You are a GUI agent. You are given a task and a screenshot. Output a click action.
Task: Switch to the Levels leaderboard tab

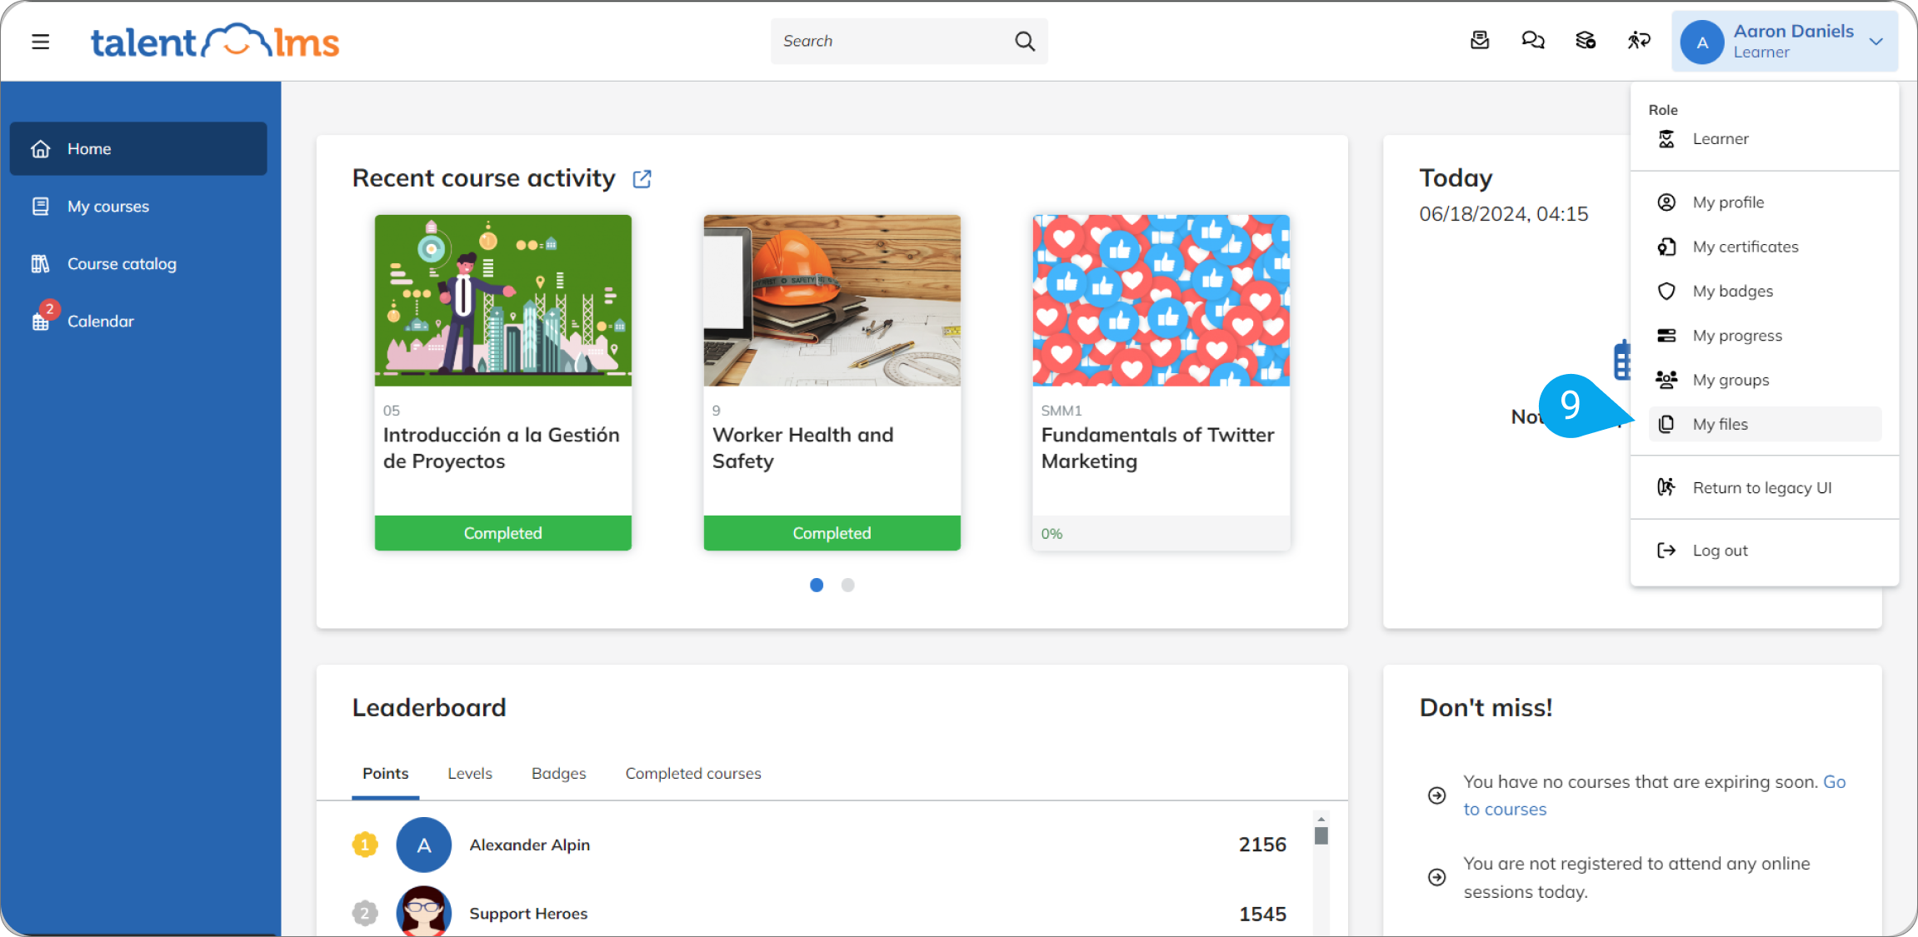(470, 773)
